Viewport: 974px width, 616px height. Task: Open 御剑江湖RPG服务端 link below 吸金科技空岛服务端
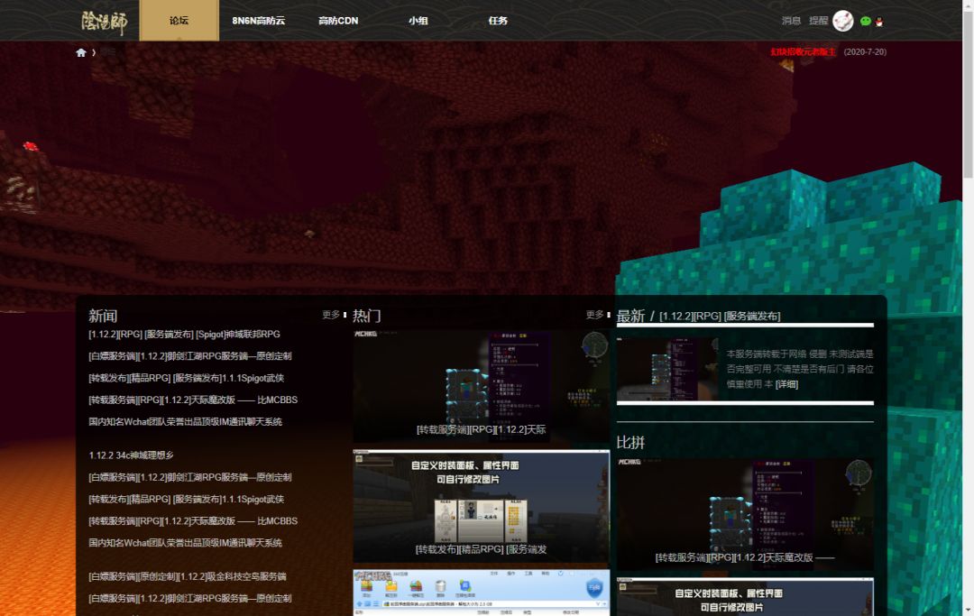pyautogui.click(x=190, y=598)
